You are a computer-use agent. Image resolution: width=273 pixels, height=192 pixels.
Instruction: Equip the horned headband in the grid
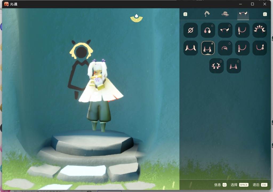coord(225,30)
